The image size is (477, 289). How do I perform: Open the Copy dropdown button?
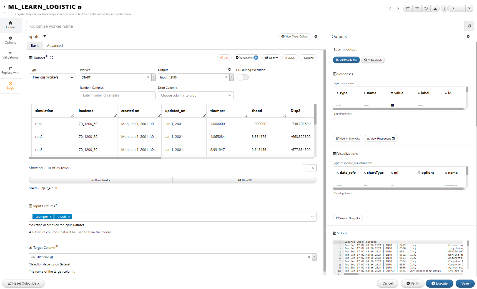(x=272, y=58)
